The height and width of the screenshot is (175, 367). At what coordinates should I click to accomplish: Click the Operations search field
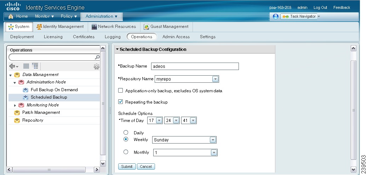(54, 57)
